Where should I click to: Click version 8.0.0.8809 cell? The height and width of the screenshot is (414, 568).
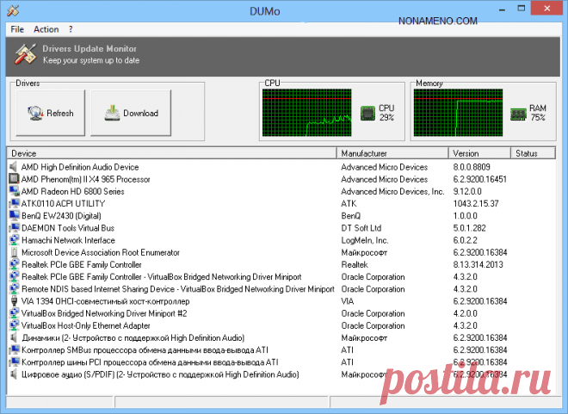coord(472,167)
